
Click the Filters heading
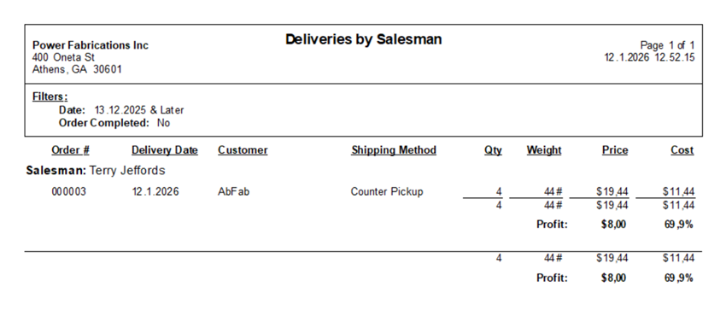pos(50,97)
